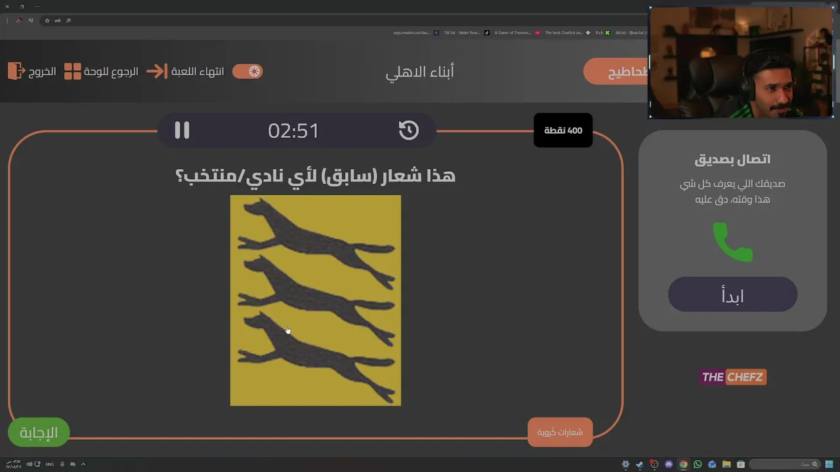Open Microsoft Store from taskbar
Image resolution: width=840 pixels, height=472 pixels.
point(741,464)
